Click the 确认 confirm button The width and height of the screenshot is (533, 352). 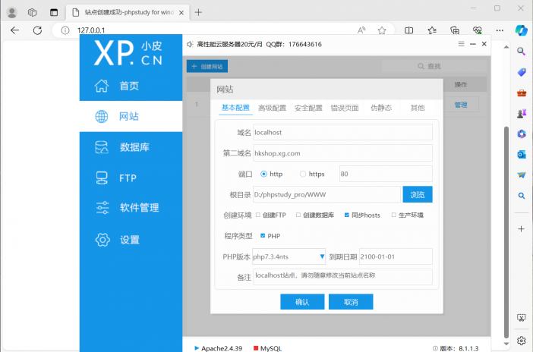(302, 302)
